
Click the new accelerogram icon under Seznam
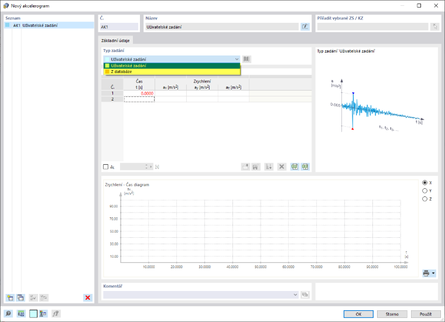(x=10, y=297)
